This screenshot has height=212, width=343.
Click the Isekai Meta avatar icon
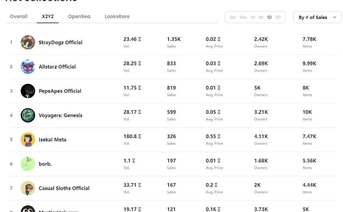(x=28, y=140)
